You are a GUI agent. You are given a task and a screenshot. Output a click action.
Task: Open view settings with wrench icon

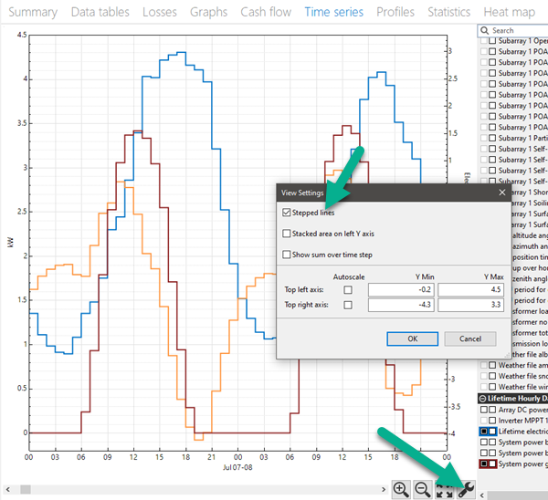(x=465, y=489)
